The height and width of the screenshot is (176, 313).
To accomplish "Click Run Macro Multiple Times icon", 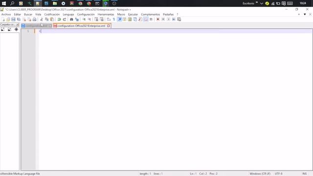I will 174,20.
